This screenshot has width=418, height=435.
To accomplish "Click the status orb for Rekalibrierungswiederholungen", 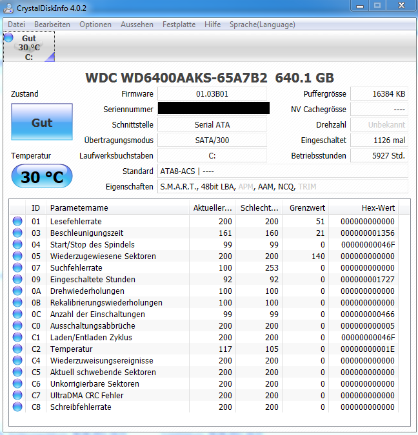I will (17, 302).
